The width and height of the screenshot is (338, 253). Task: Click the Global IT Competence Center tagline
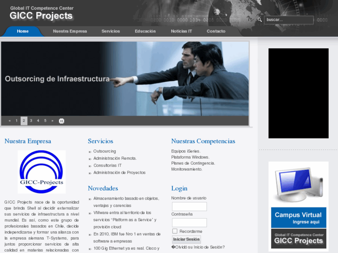point(42,8)
